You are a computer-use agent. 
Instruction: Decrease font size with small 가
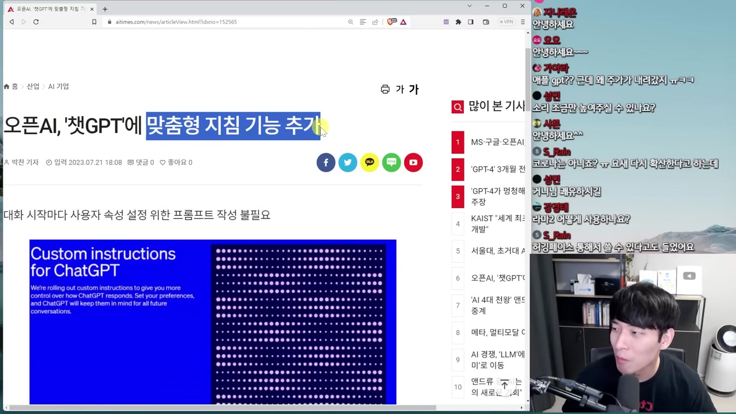(x=400, y=89)
